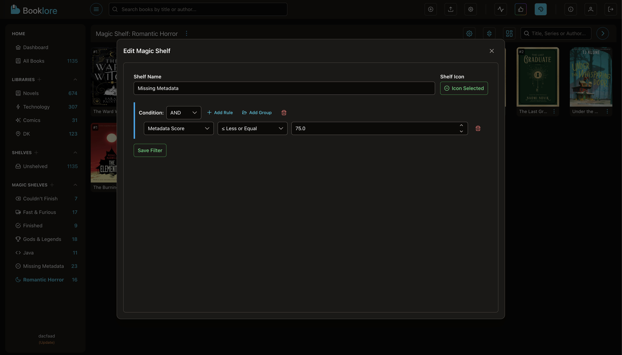Open the upload icon in top bar

[451, 9]
